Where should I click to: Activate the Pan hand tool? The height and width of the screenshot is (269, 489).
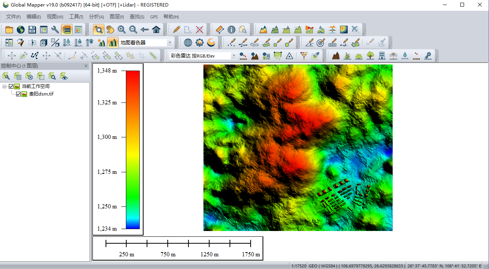tap(110, 30)
